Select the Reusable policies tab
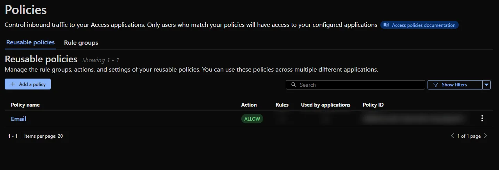This screenshot has height=170, width=499. click(x=30, y=42)
